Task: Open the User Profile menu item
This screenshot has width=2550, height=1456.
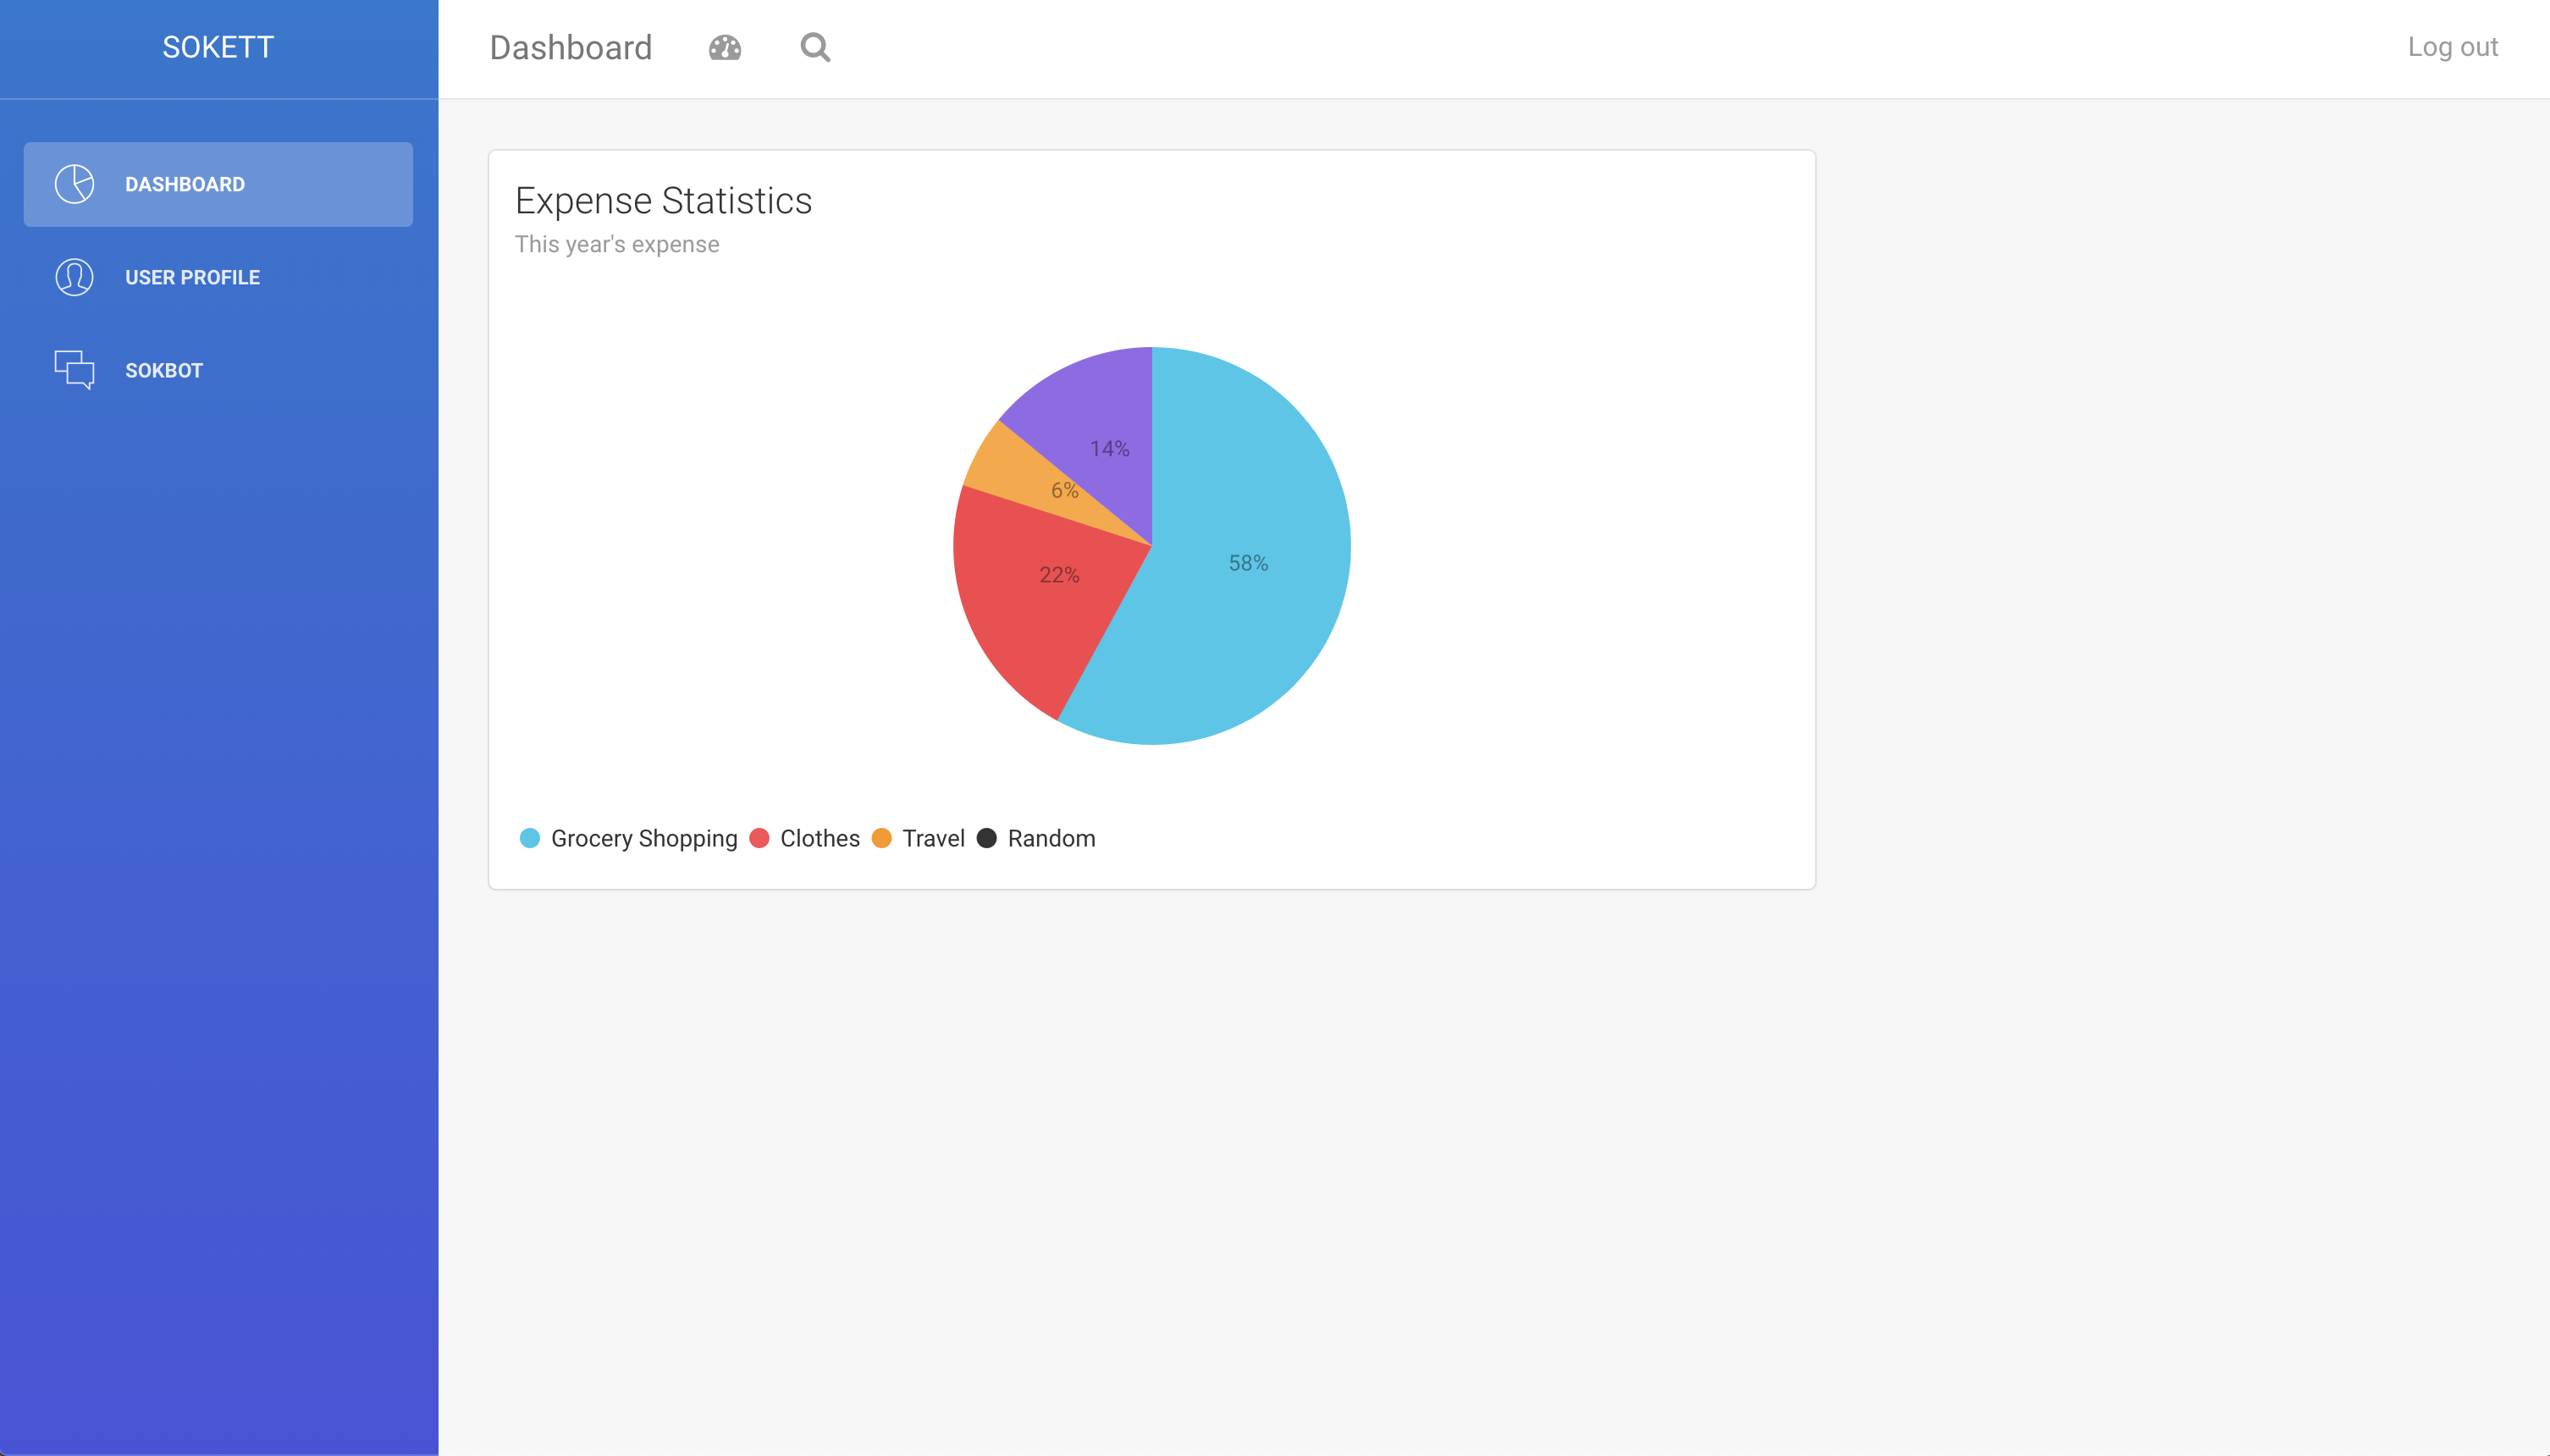Action: coord(192,277)
